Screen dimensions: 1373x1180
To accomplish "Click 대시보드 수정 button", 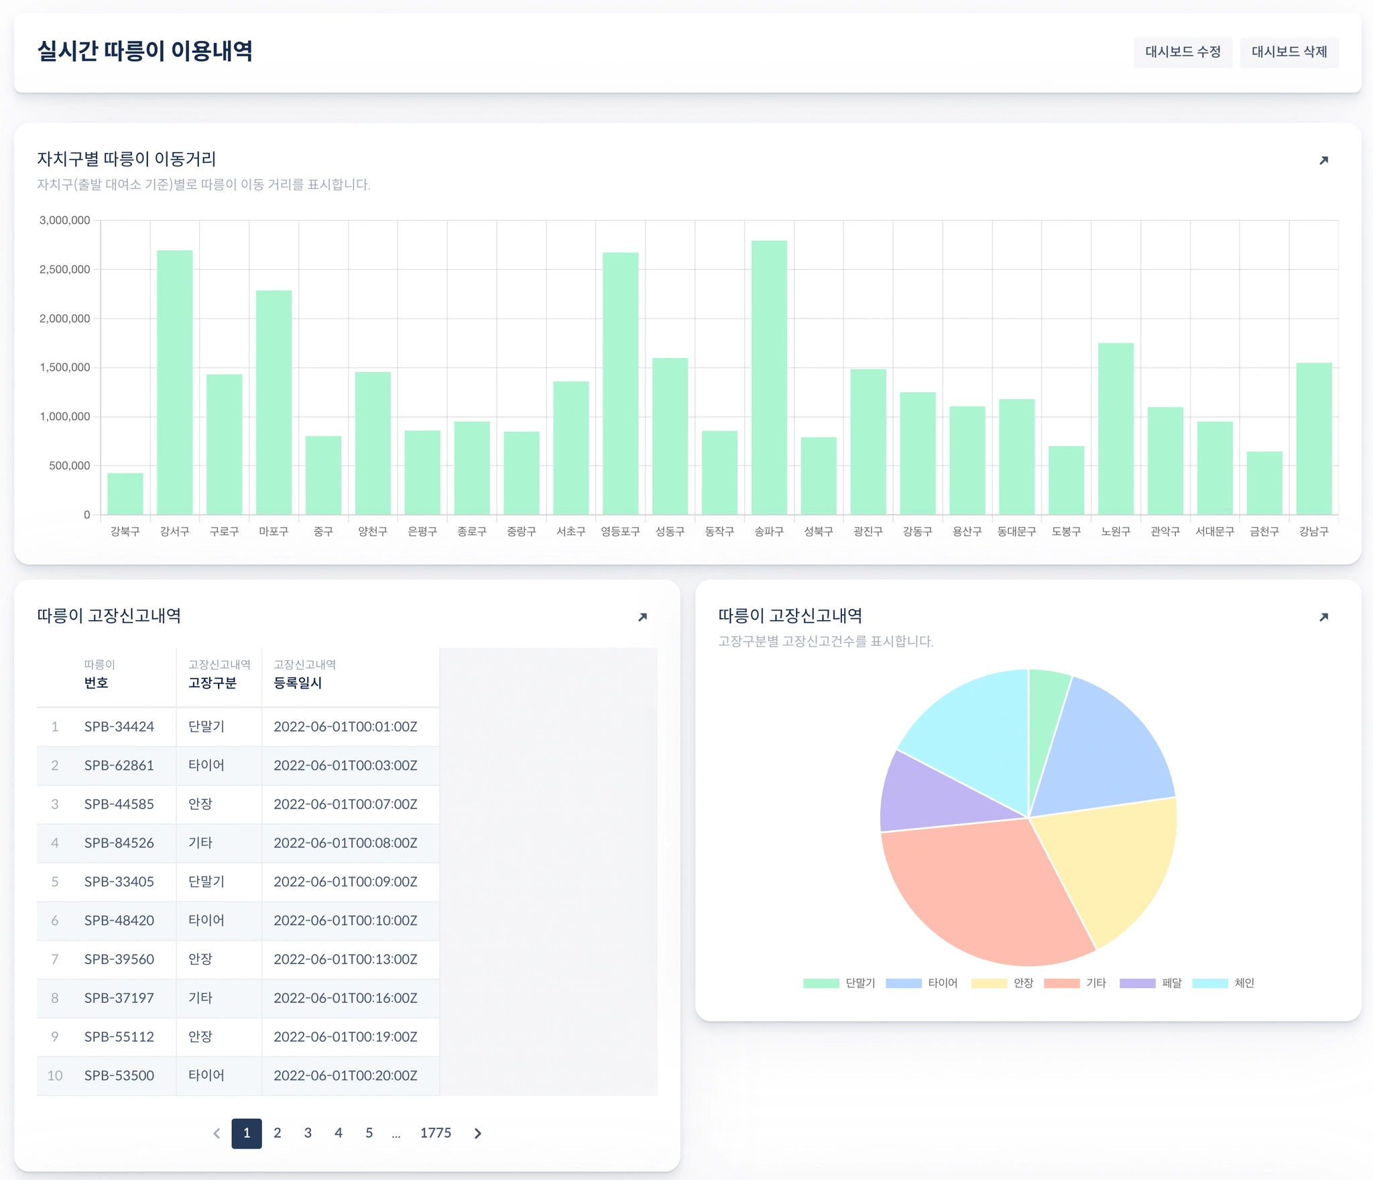I will [1183, 52].
